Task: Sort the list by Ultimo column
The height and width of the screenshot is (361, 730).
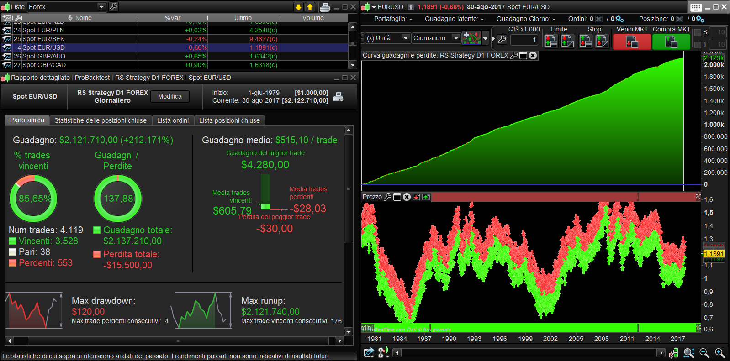Action: click(x=243, y=18)
